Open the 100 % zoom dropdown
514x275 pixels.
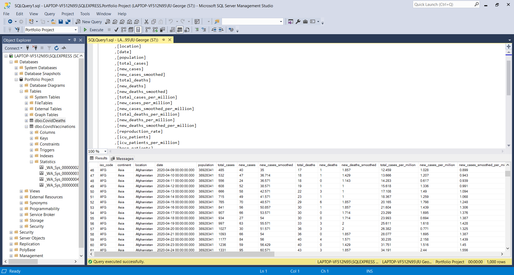(x=105, y=151)
